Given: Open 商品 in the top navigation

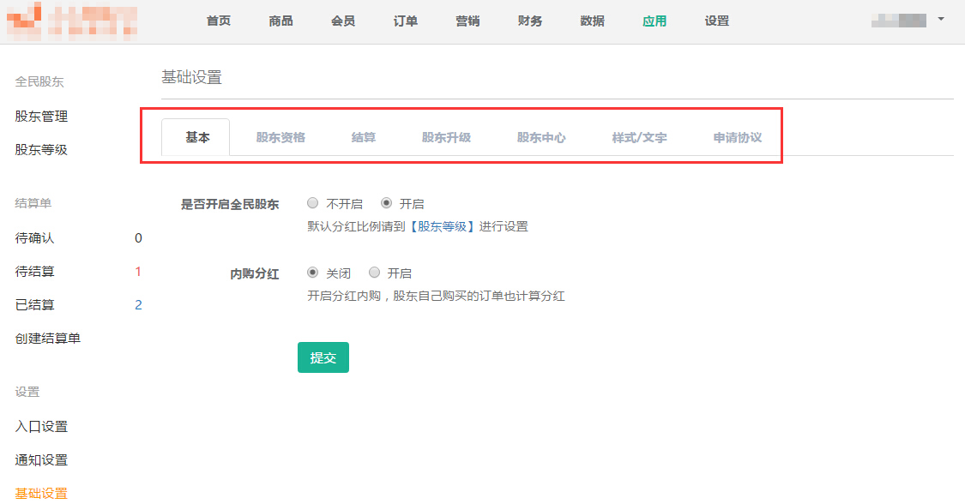Looking at the screenshot, I should tap(280, 21).
